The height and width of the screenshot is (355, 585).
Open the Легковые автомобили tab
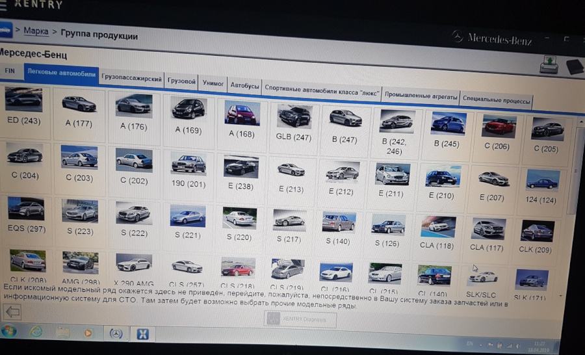click(62, 73)
